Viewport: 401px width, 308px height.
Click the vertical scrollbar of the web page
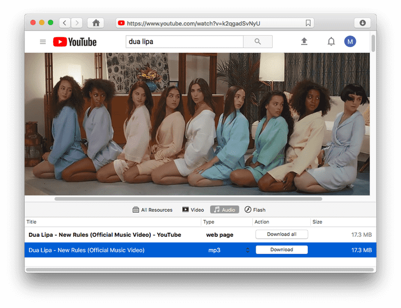[x=373, y=43]
